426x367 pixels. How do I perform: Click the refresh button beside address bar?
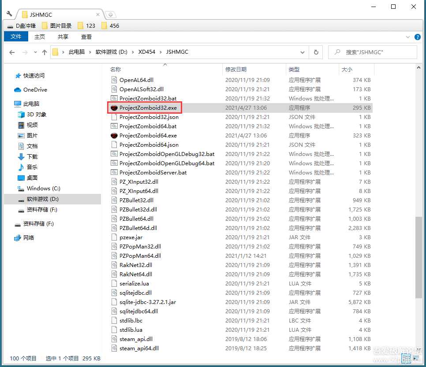point(316,52)
